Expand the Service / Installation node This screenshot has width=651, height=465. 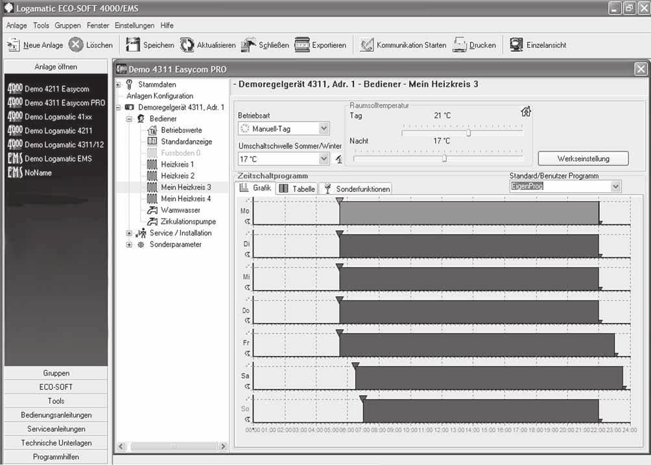pos(129,233)
